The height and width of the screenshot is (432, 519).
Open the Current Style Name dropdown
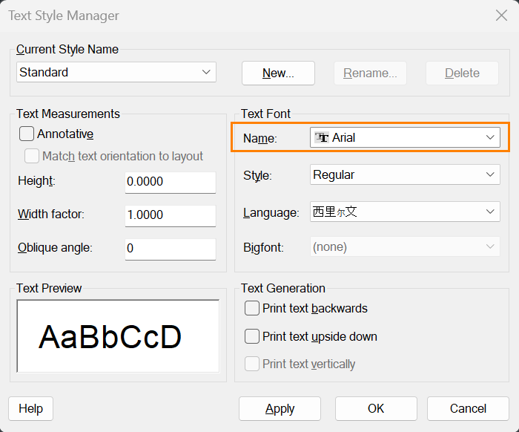116,72
